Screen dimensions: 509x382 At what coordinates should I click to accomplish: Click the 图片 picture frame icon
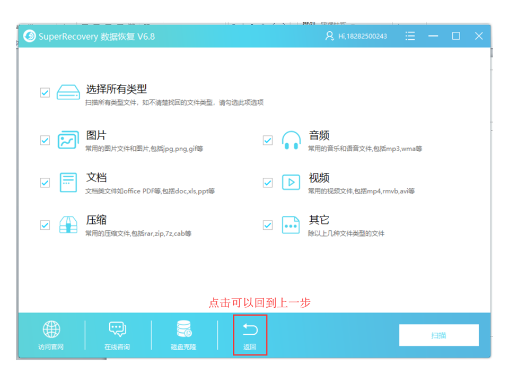click(x=68, y=140)
